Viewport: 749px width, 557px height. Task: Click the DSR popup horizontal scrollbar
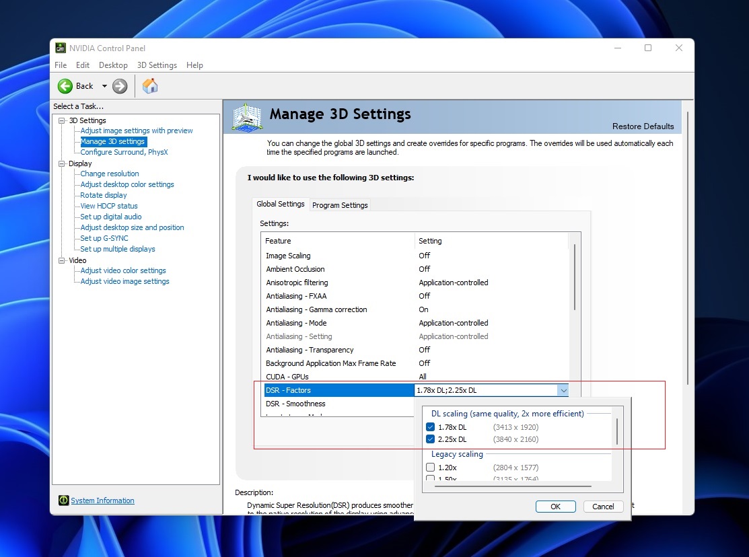[513, 486]
